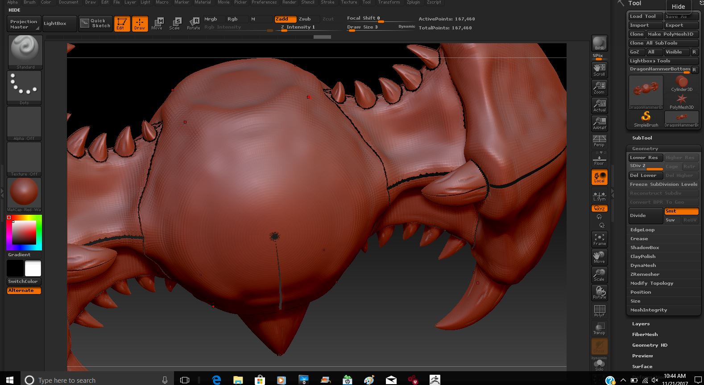704x385 pixels.
Task: Collapse the Geometry section
Action: (645, 149)
